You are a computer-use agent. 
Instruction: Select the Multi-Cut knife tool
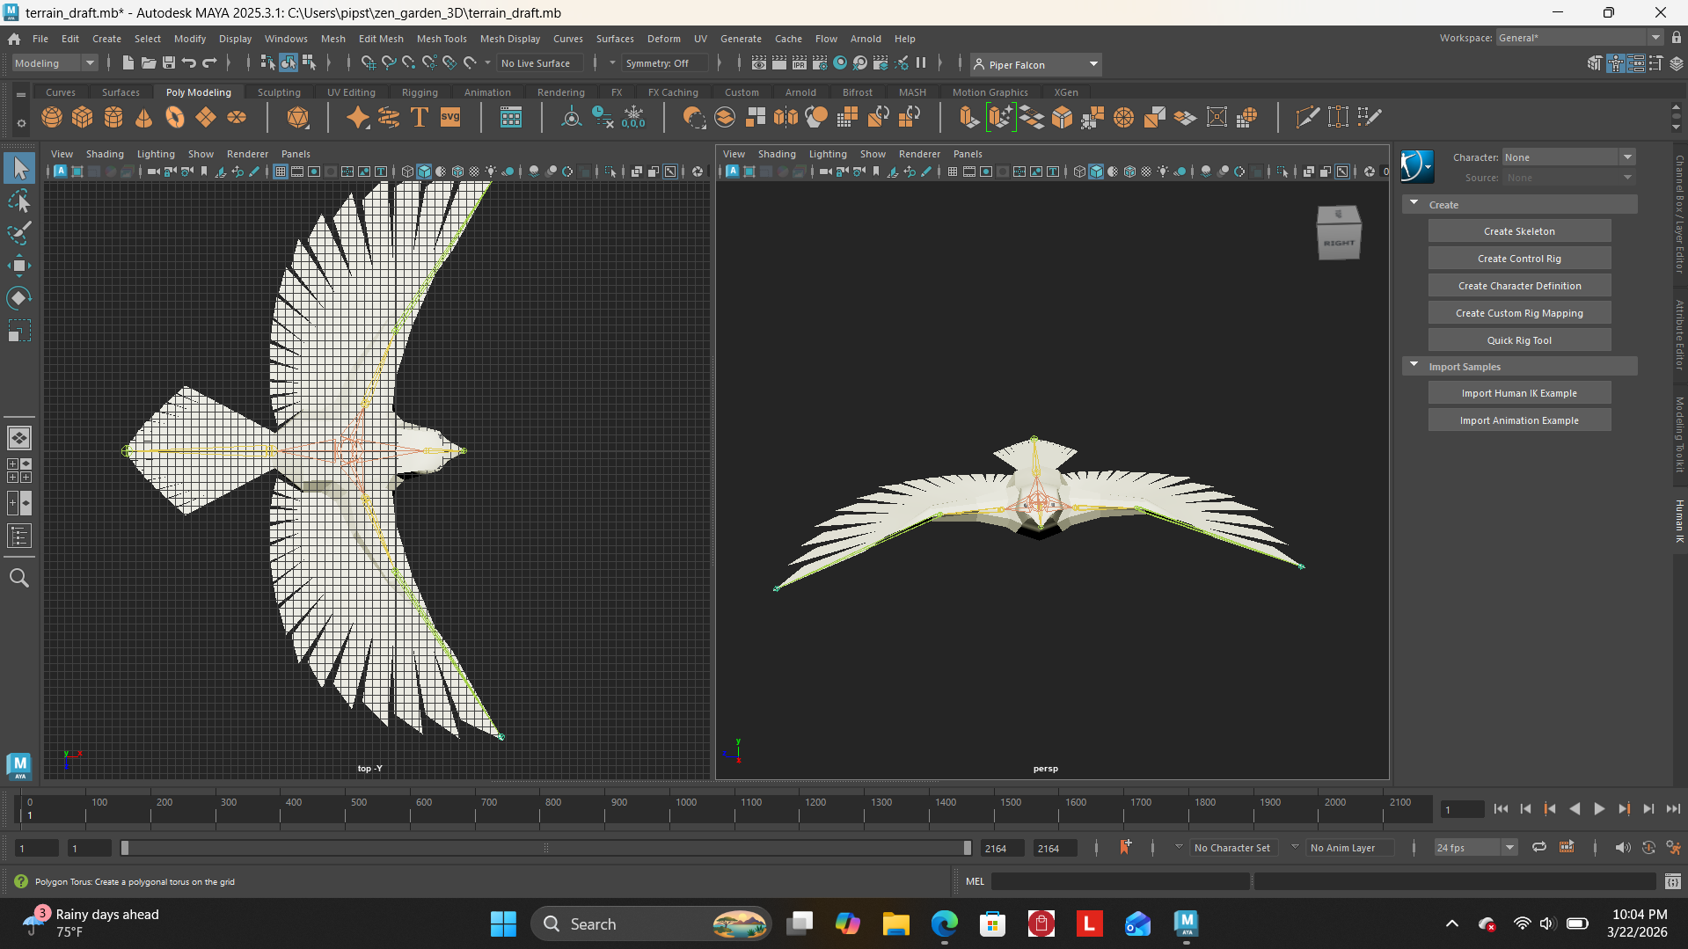1307,117
